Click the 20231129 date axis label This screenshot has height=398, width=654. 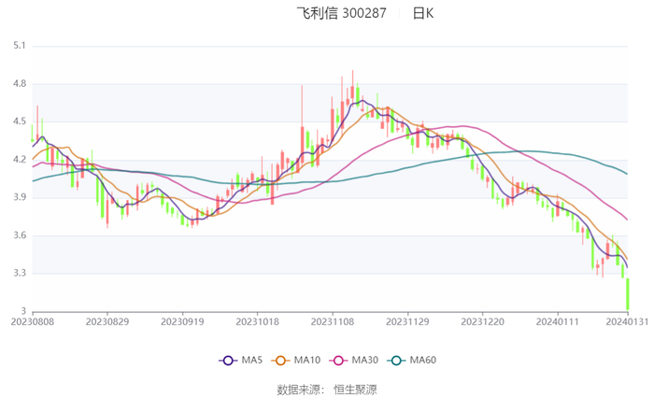coord(407,321)
